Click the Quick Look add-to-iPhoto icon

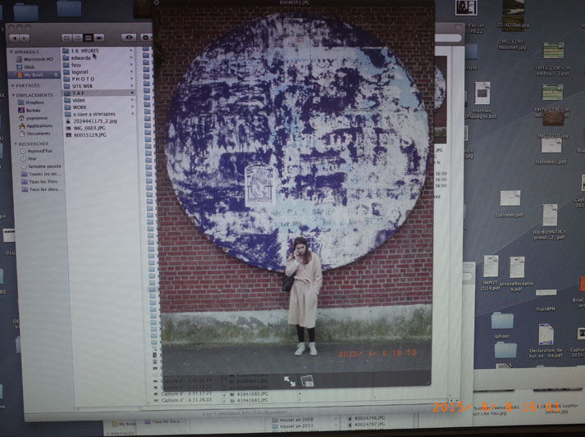coord(307,380)
